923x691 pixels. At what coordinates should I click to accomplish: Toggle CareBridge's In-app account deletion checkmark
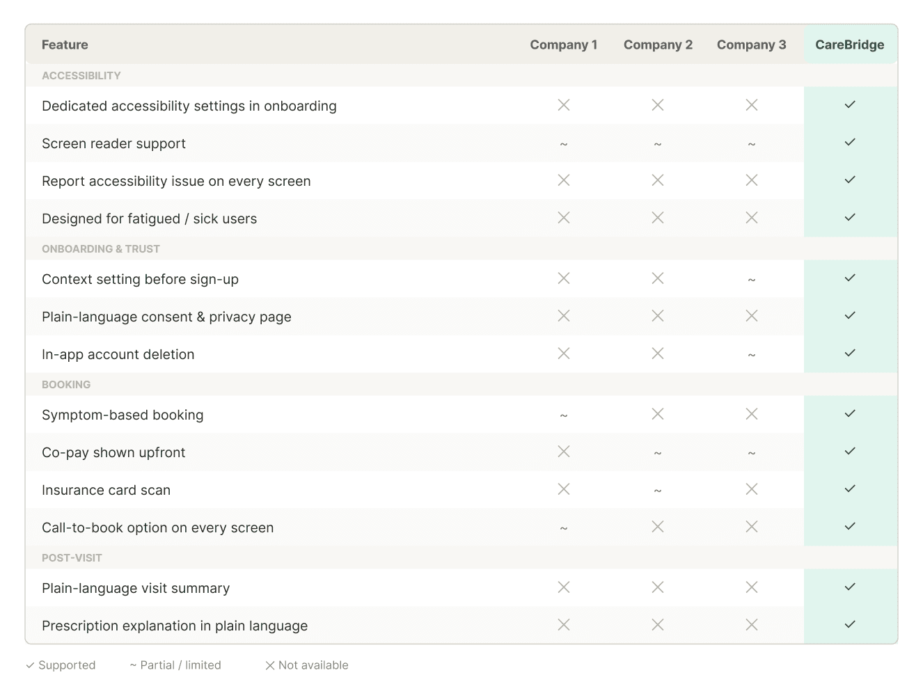tap(850, 353)
